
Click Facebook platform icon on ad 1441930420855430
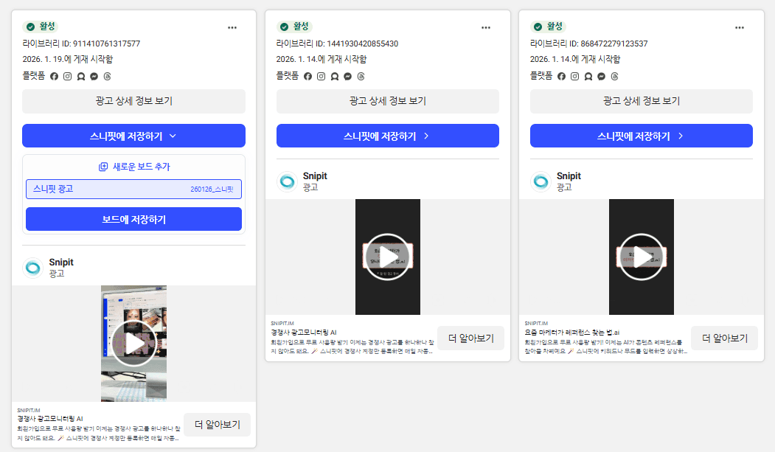coord(308,76)
